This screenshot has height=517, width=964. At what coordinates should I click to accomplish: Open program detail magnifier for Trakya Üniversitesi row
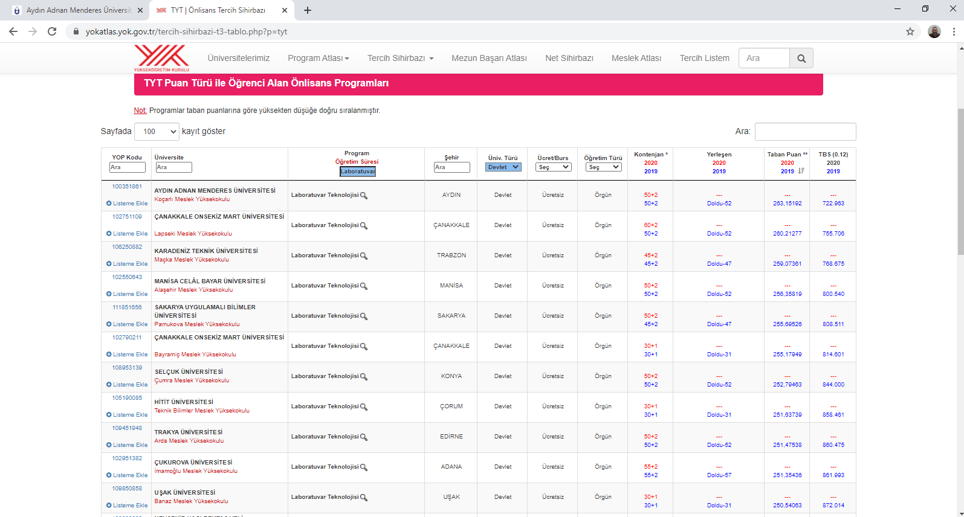pyautogui.click(x=364, y=437)
